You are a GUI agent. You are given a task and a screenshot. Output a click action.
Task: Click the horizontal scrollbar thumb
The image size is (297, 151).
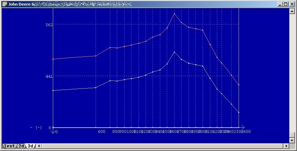161,146
